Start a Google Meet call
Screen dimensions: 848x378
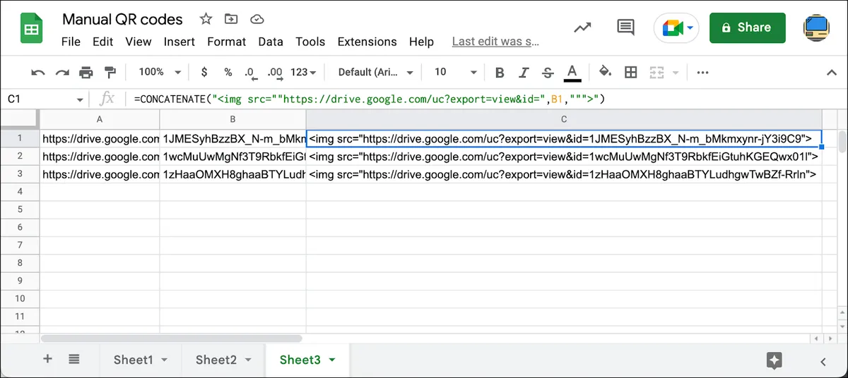671,28
